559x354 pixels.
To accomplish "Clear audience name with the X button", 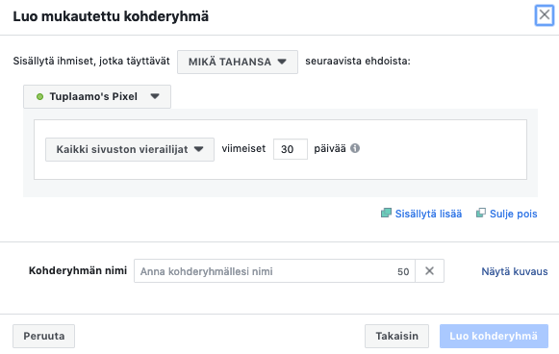I will click(429, 271).
